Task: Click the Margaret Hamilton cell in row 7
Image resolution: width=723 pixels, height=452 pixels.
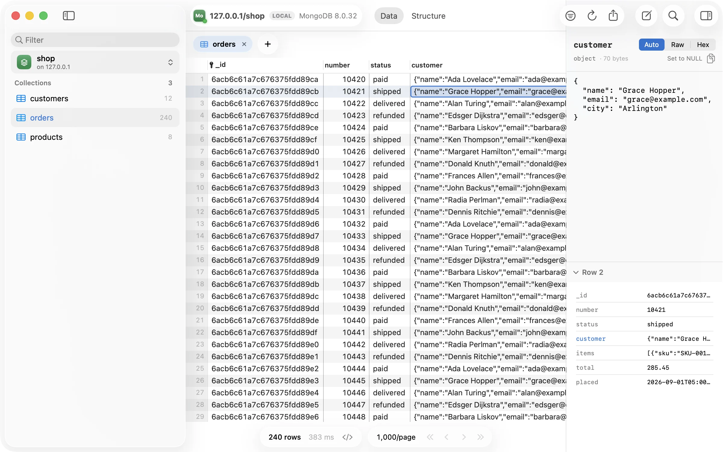Action: [488, 152]
